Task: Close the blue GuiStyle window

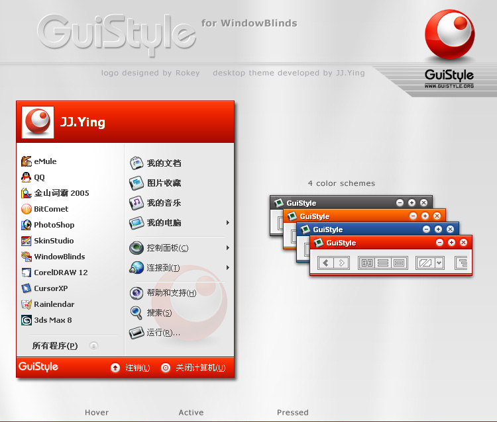Action: [450, 230]
